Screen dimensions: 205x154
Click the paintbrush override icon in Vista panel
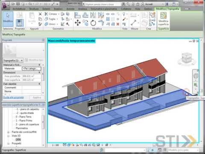click(x=124, y=19)
